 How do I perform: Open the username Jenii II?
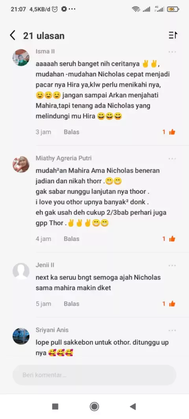point(45,265)
